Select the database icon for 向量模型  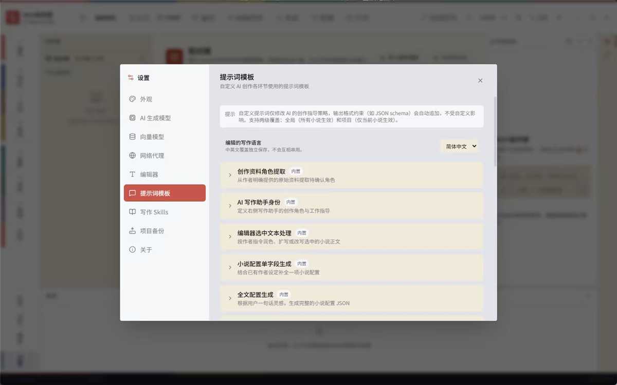[x=132, y=137]
